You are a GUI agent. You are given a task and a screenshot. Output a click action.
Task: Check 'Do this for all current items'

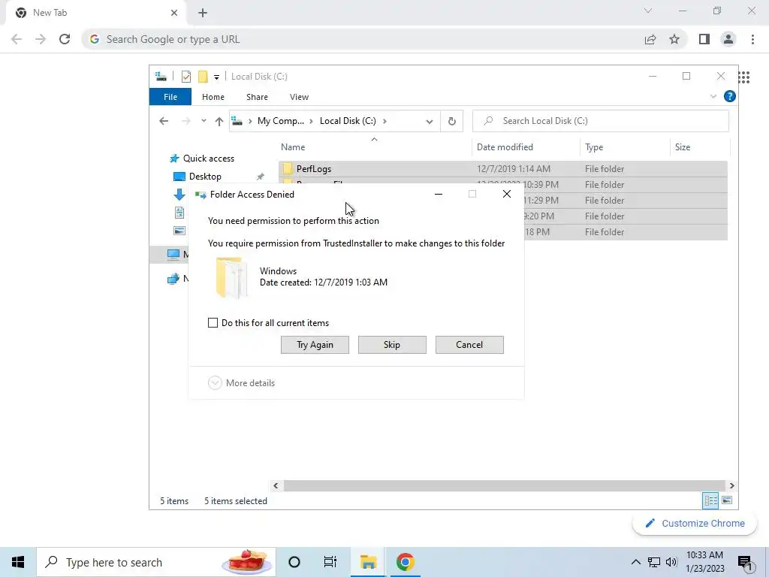(x=213, y=323)
